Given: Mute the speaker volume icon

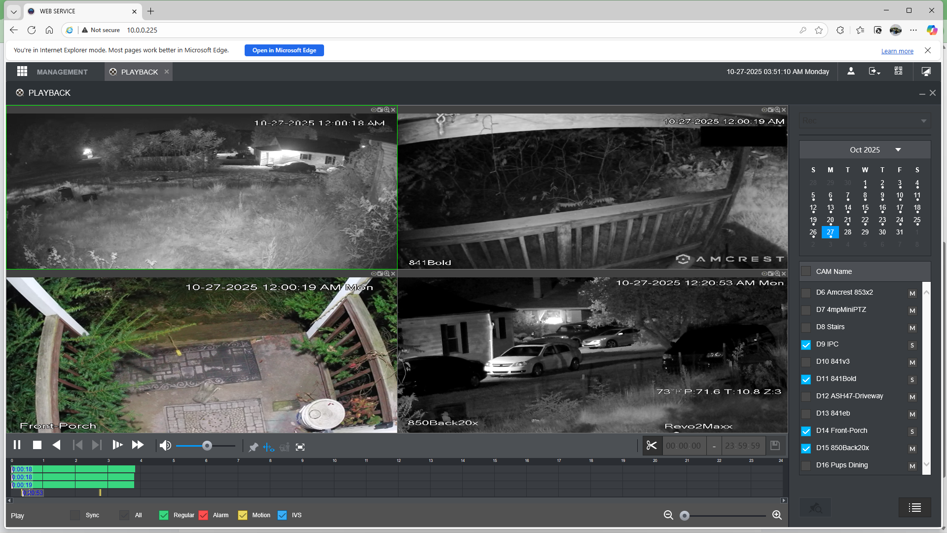Looking at the screenshot, I should [x=165, y=446].
